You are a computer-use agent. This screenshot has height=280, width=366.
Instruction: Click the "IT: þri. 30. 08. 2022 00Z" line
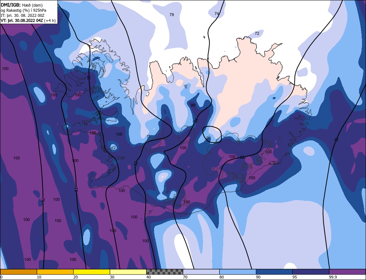[22, 15]
